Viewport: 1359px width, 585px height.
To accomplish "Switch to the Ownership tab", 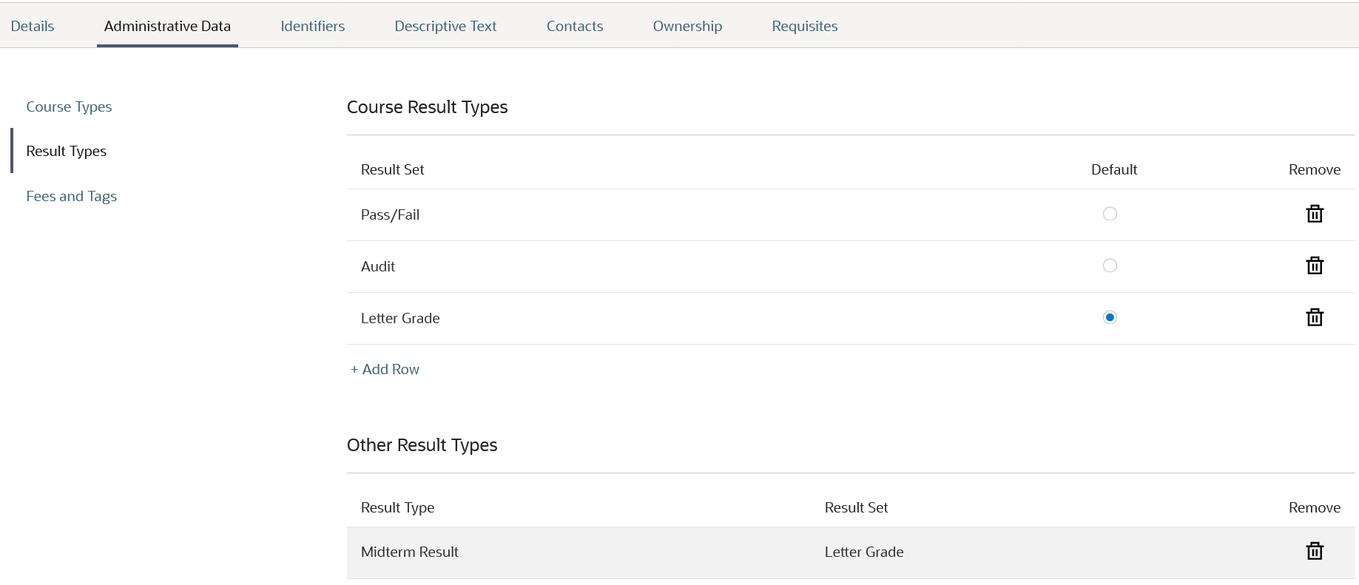I will click(687, 26).
